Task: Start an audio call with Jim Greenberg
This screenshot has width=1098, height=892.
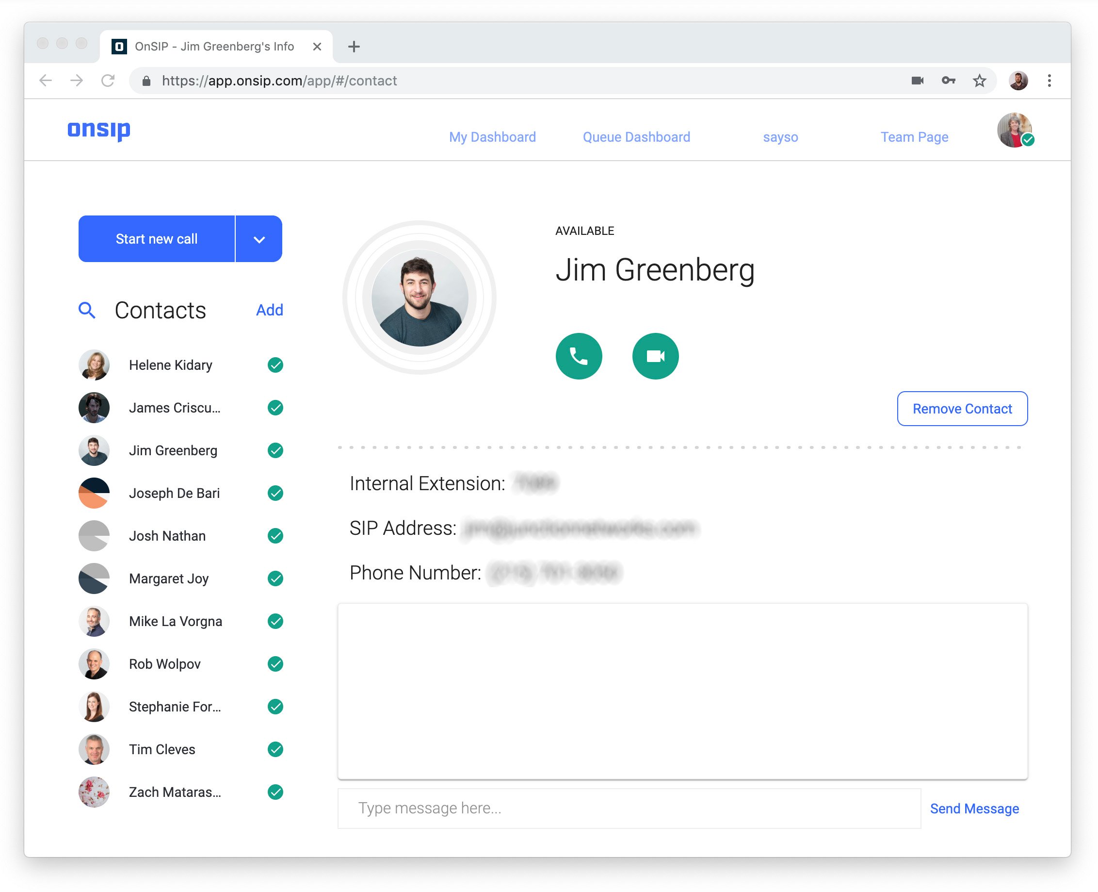Action: tap(579, 356)
